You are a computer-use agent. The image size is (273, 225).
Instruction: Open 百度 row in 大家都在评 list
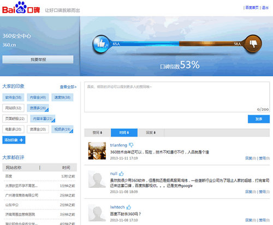tap(40, 176)
